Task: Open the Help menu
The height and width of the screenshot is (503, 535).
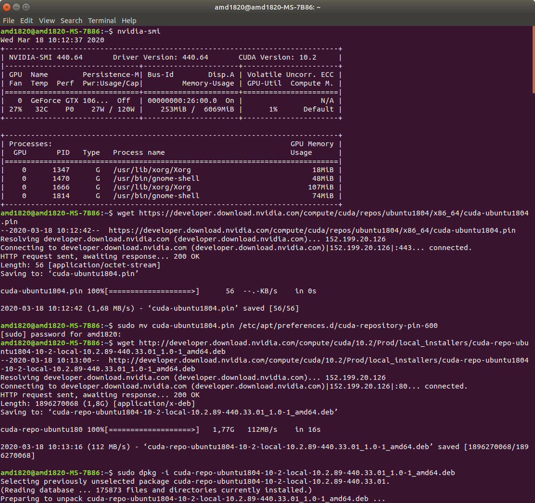Action: (128, 21)
